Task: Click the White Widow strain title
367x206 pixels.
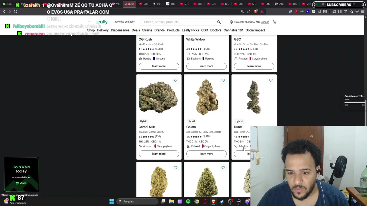Action: pyautogui.click(x=196, y=39)
